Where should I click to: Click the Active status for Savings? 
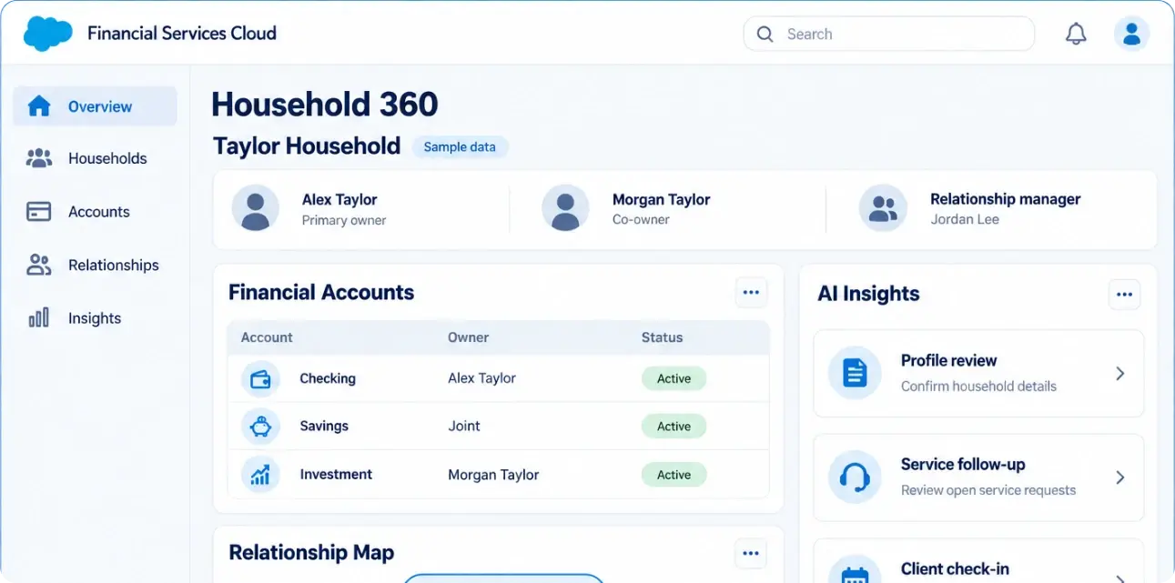pyautogui.click(x=674, y=427)
